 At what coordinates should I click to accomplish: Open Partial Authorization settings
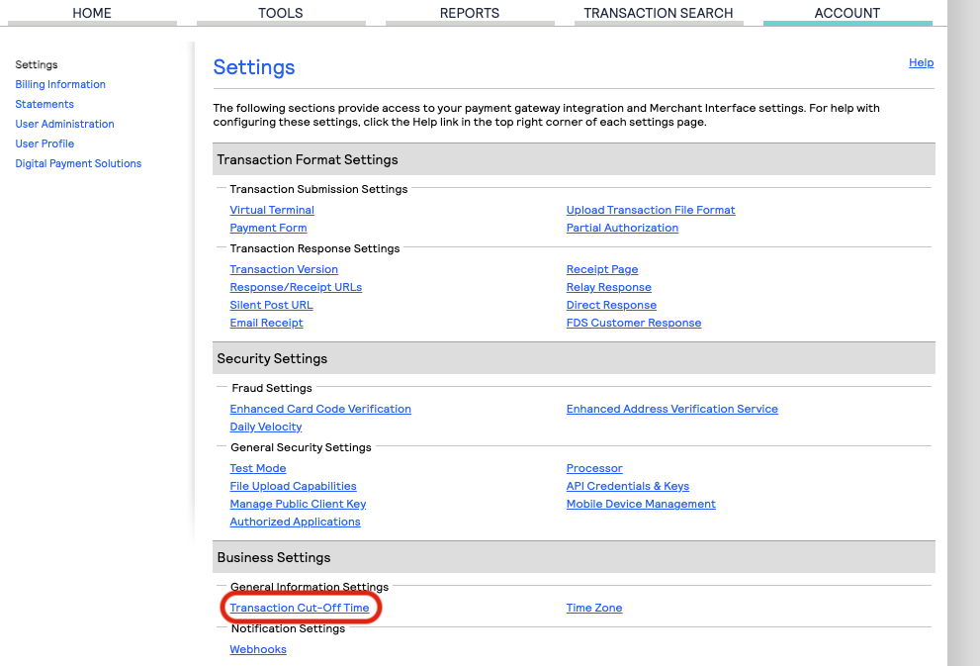coord(622,228)
